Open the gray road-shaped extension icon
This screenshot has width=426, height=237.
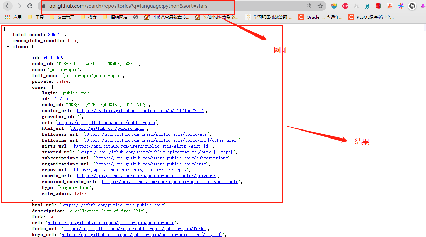[356, 6]
